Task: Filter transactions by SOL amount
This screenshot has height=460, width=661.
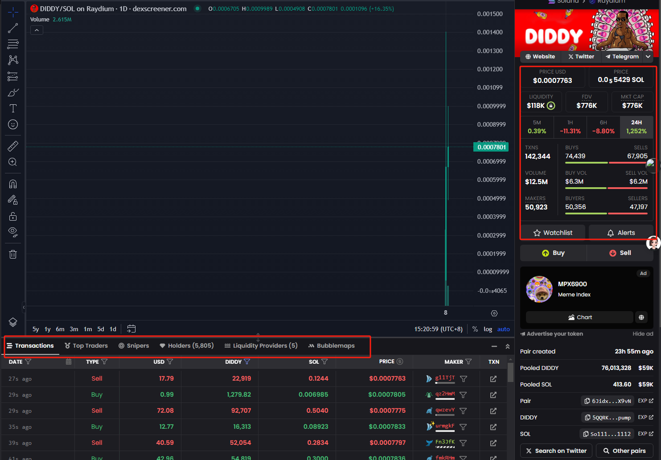Action: pyautogui.click(x=324, y=361)
